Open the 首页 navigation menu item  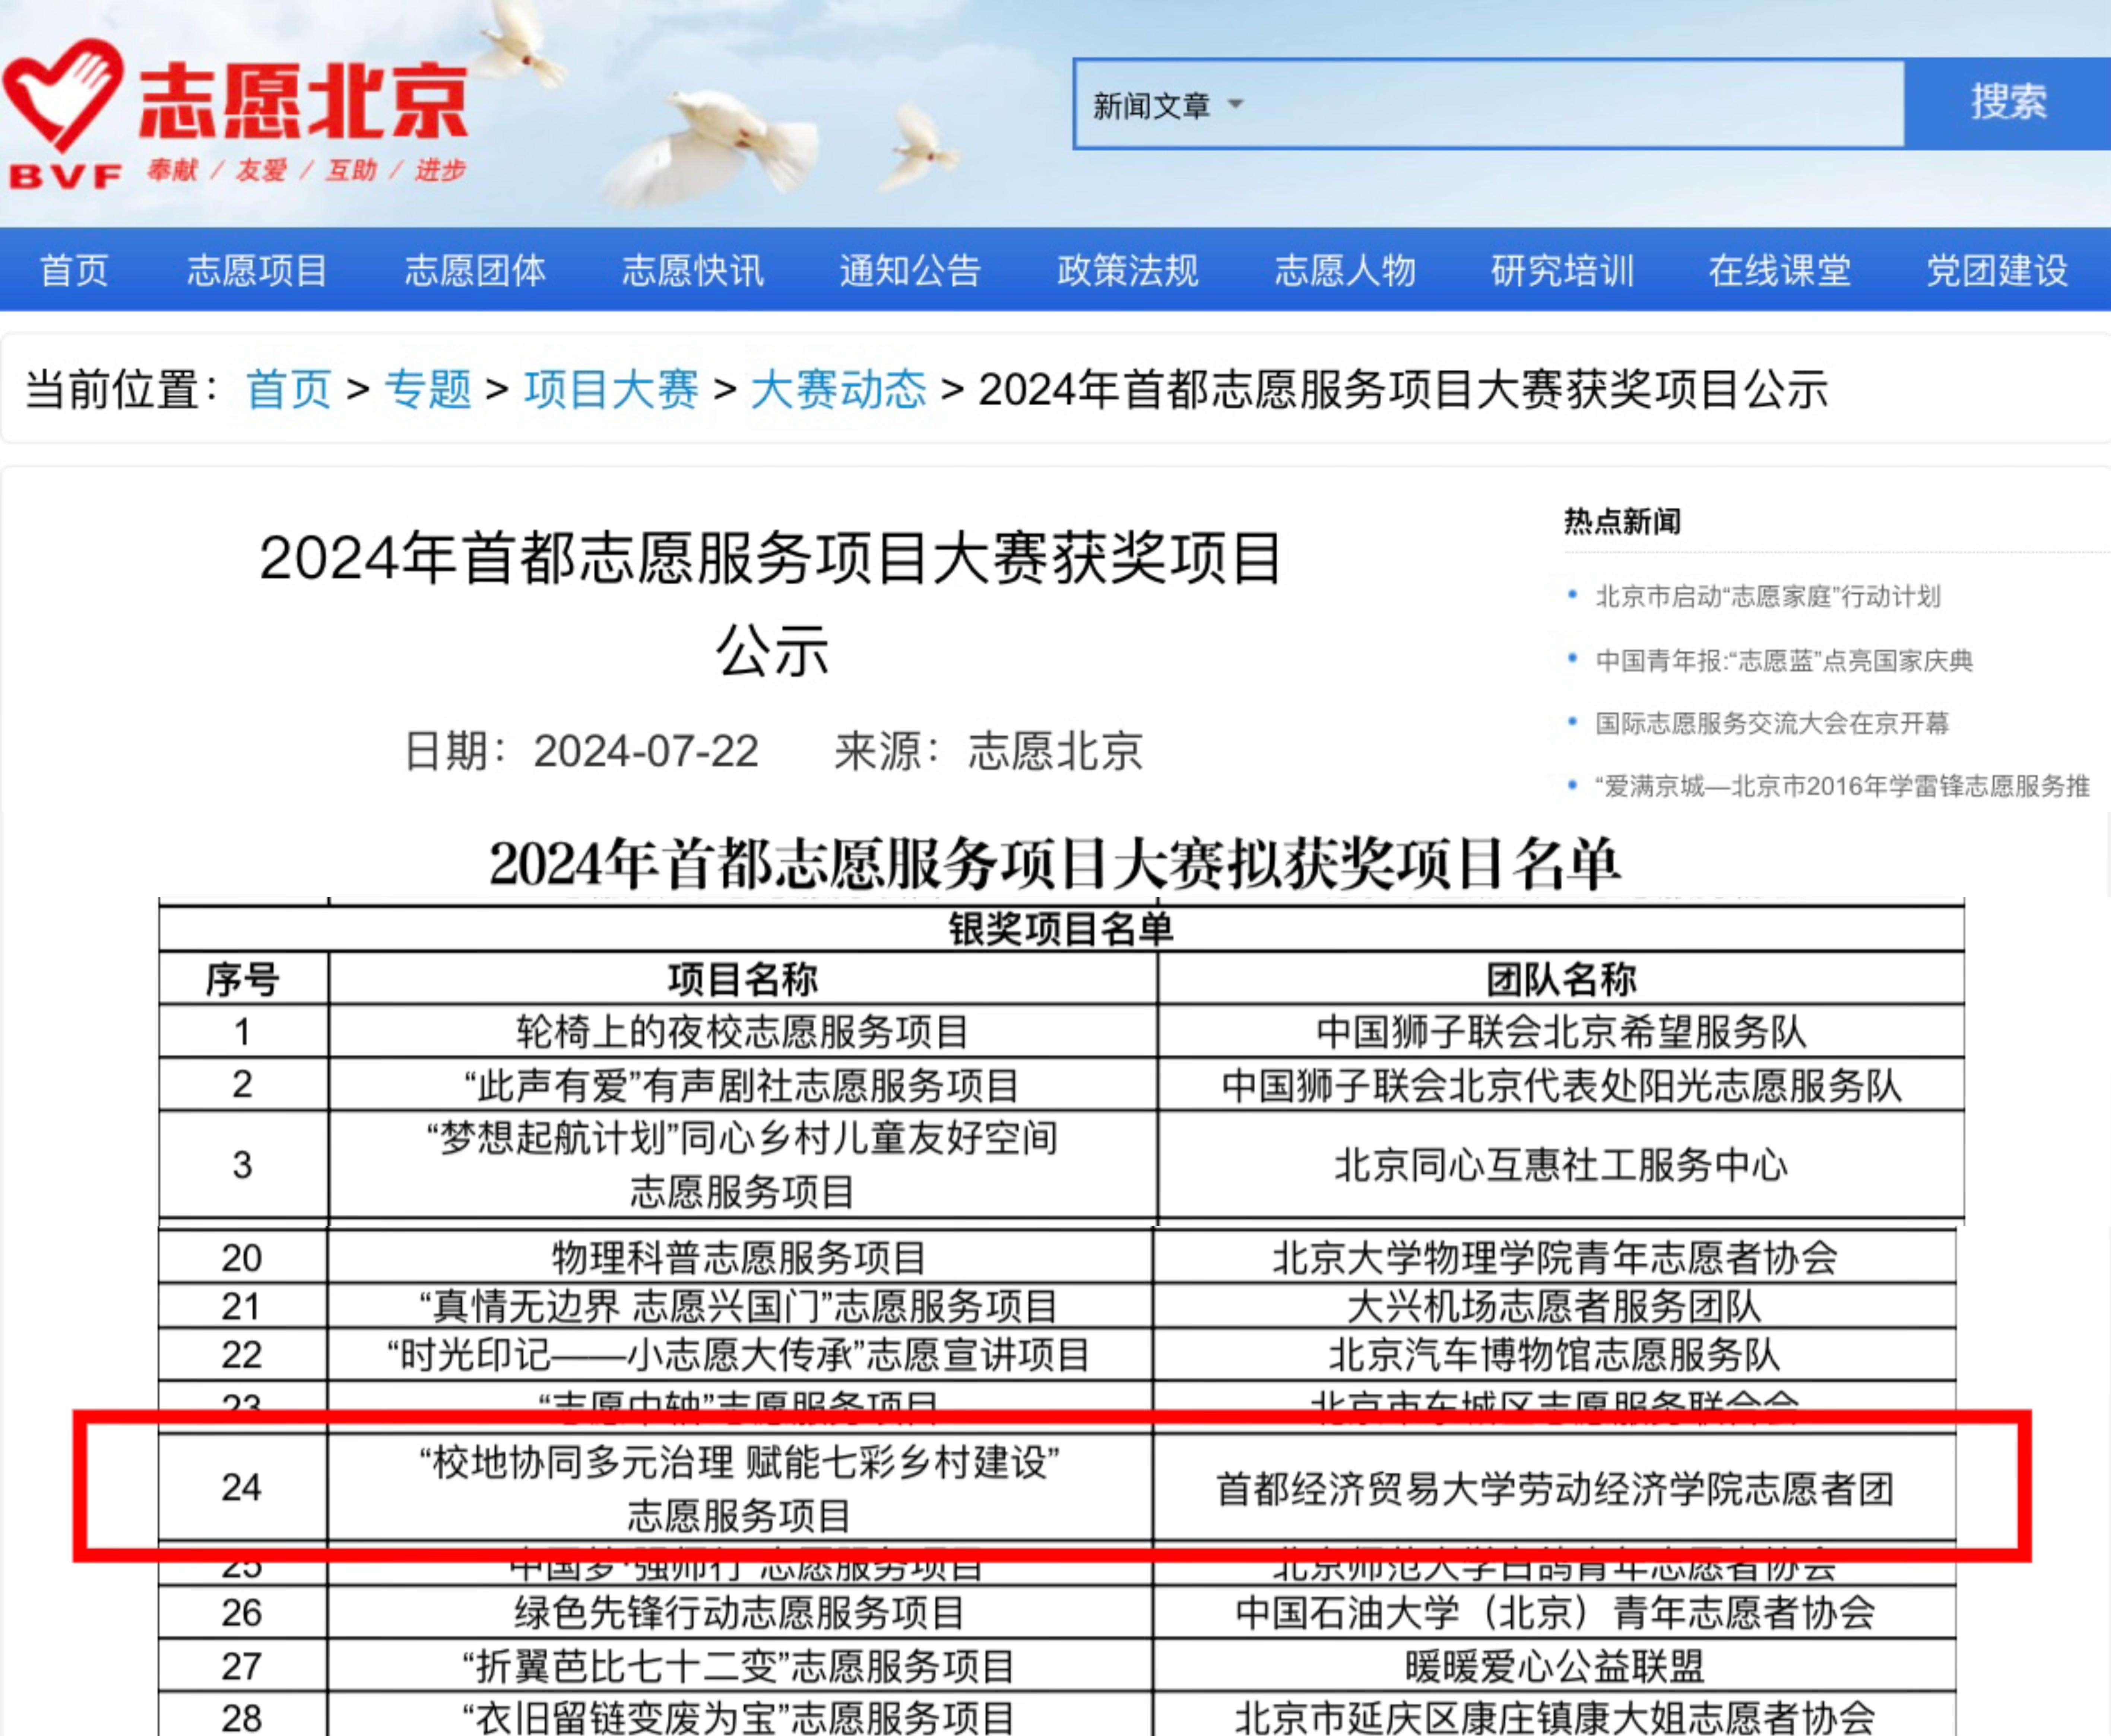(x=74, y=270)
